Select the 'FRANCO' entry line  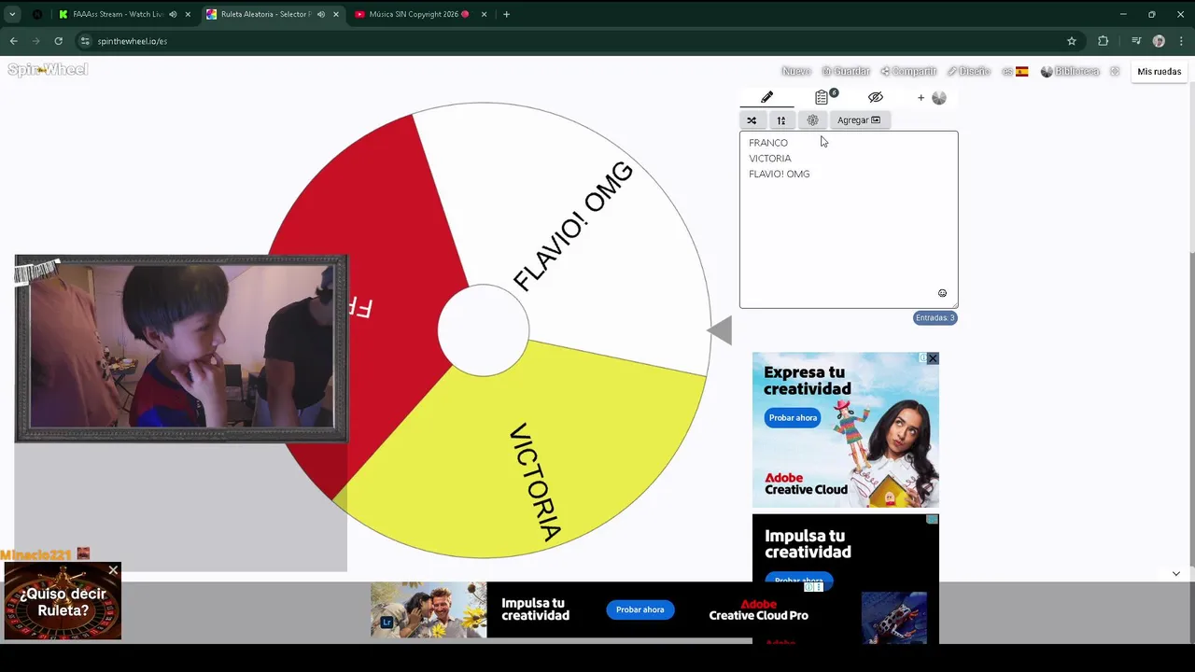[768, 143]
